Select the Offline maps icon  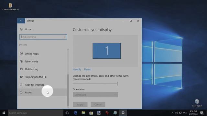click(21, 54)
